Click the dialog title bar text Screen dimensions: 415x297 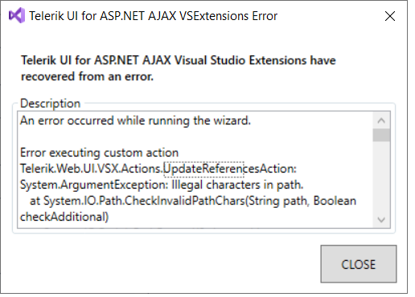pos(153,16)
